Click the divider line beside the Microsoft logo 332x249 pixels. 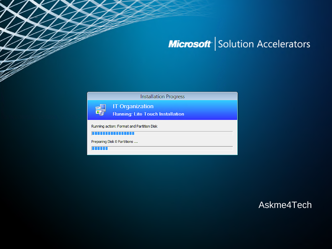click(x=215, y=44)
